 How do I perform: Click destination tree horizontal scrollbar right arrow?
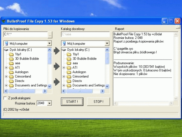coord(102,91)
